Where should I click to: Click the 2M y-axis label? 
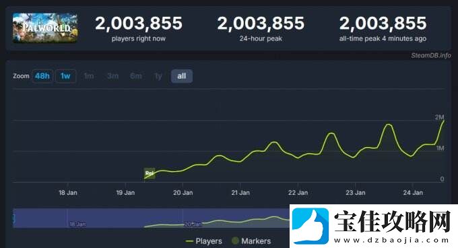click(439, 117)
